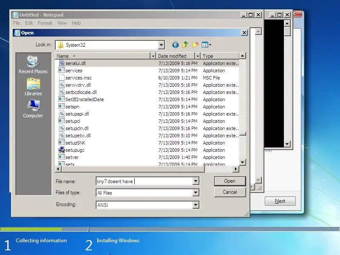The height and width of the screenshot is (255, 340).
Task: Select the serialui.dll file icon
Action: click(62, 63)
